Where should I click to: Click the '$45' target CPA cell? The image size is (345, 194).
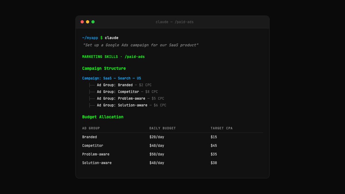click(214, 146)
